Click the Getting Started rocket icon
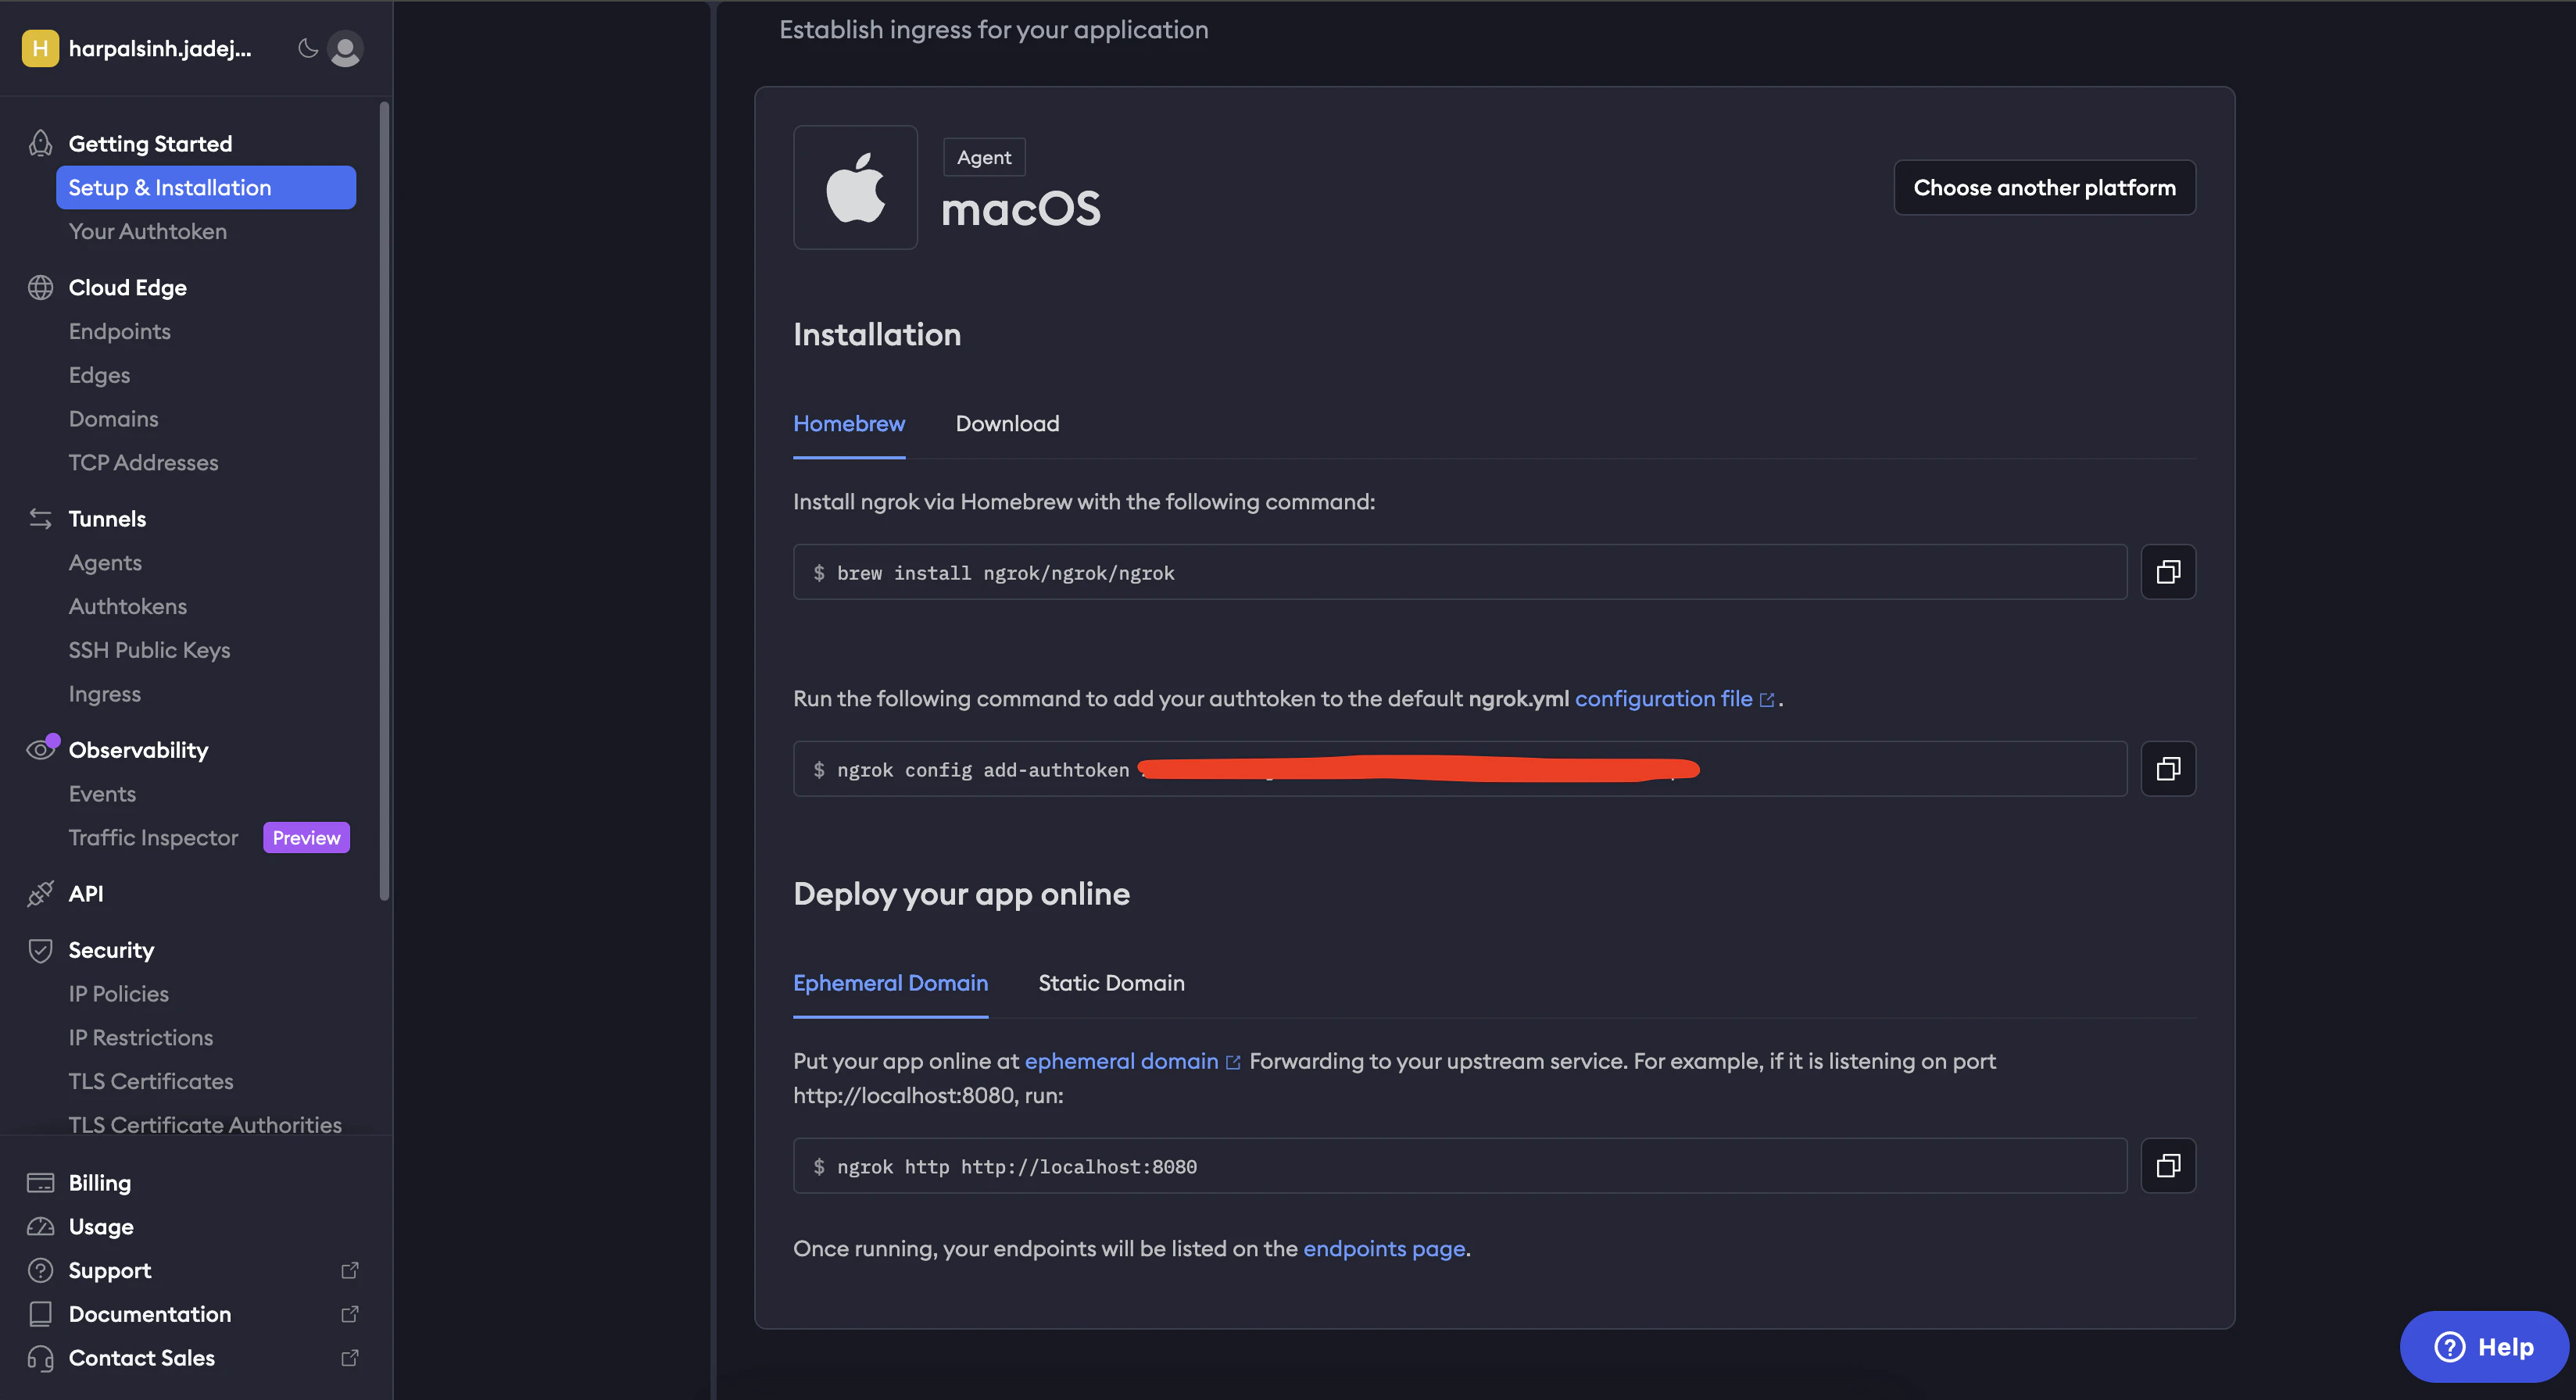2576x1400 pixels. click(40, 144)
